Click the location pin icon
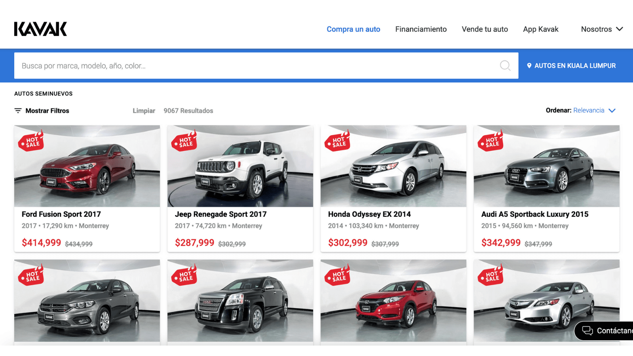The width and height of the screenshot is (633, 356). point(529,66)
